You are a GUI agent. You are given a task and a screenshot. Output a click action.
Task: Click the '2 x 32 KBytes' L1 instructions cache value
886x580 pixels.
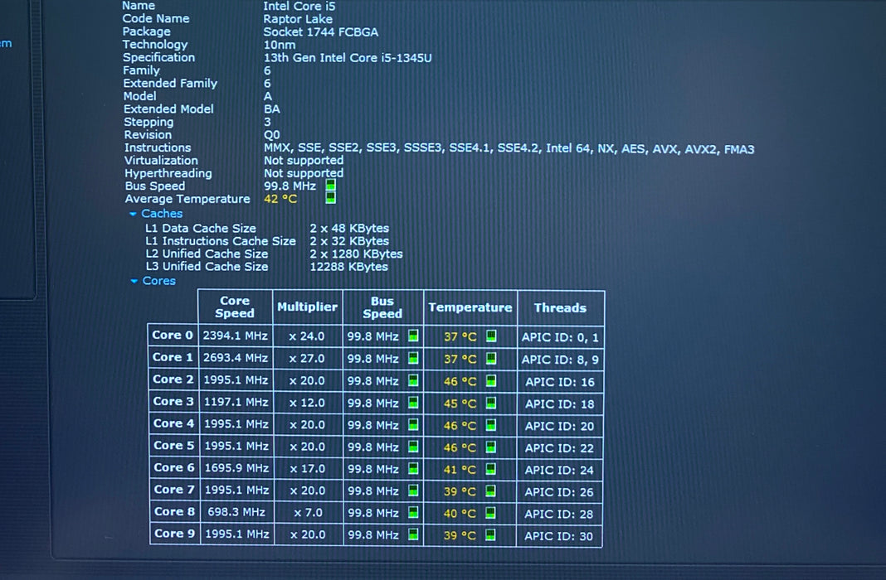point(349,241)
